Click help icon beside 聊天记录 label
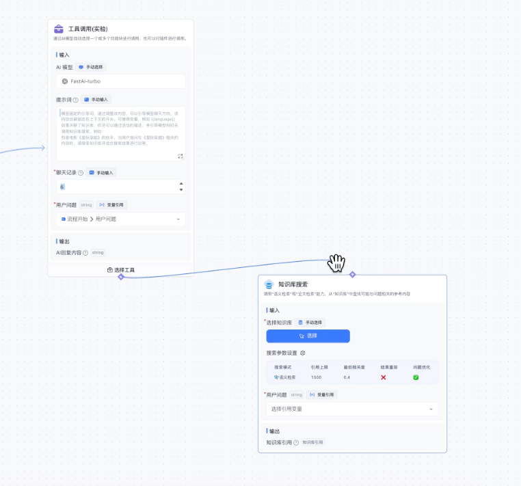521x486 pixels. (x=81, y=173)
